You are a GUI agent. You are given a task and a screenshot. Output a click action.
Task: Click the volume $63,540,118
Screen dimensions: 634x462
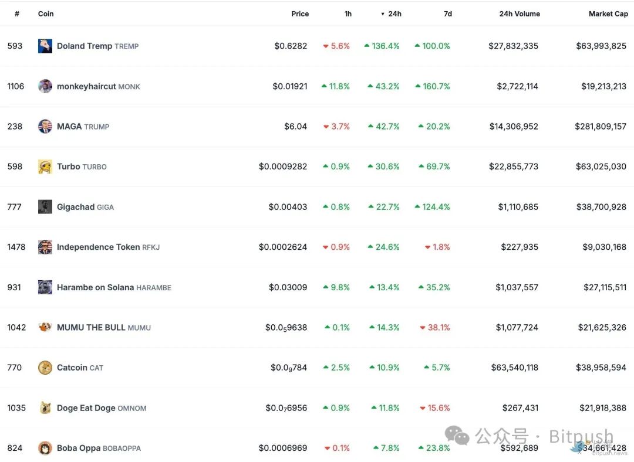(x=515, y=368)
